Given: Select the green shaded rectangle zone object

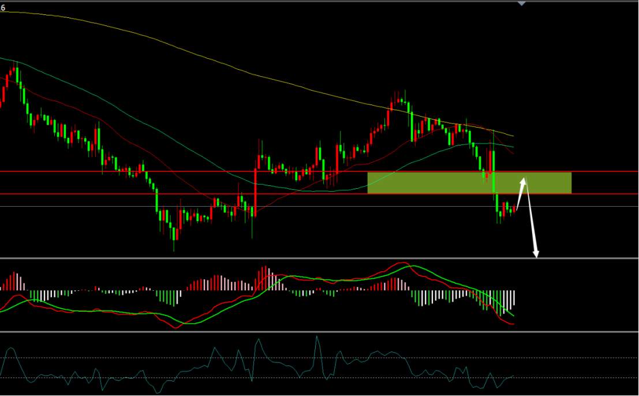Looking at the screenshot, I should 469,183.
